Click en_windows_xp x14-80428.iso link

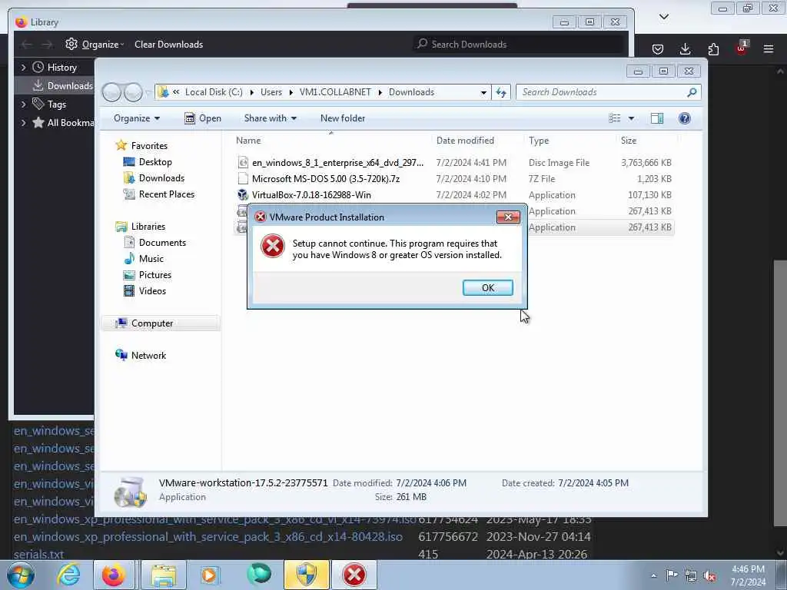pos(208,536)
